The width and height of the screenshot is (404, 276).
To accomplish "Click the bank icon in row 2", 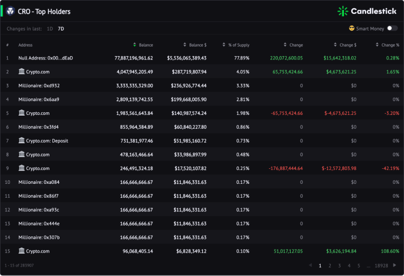I will click(x=22, y=71).
